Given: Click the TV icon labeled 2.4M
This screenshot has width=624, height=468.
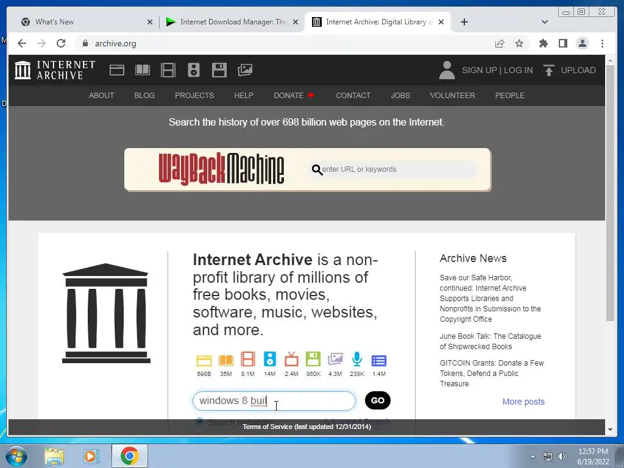Looking at the screenshot, I should coord(291,360).
